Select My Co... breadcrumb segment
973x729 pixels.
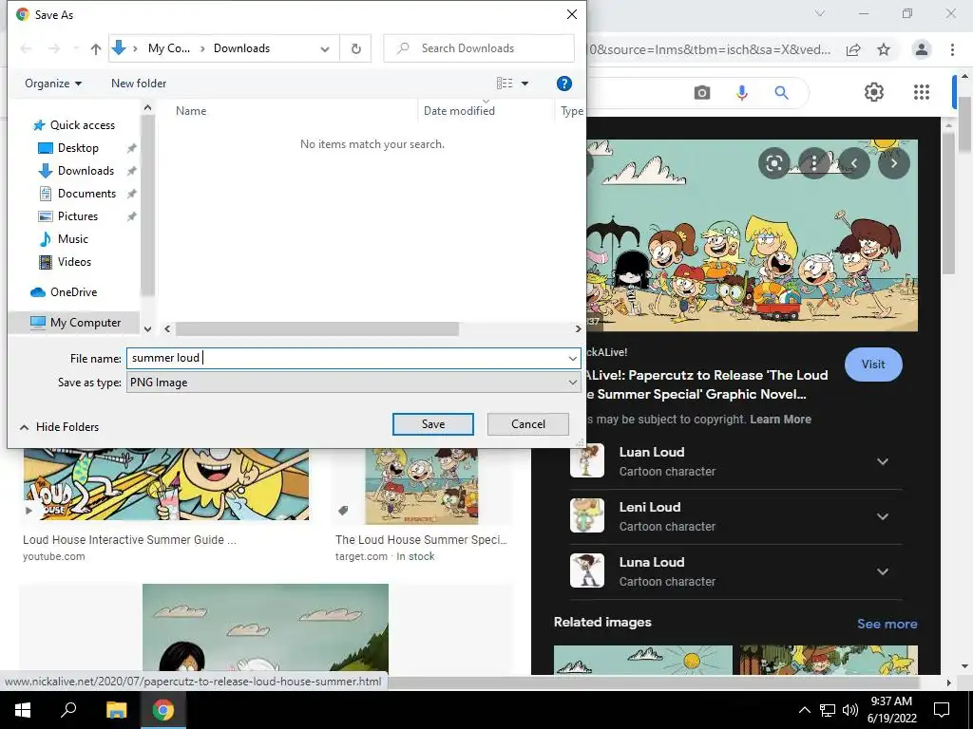(x=169, y=48)
